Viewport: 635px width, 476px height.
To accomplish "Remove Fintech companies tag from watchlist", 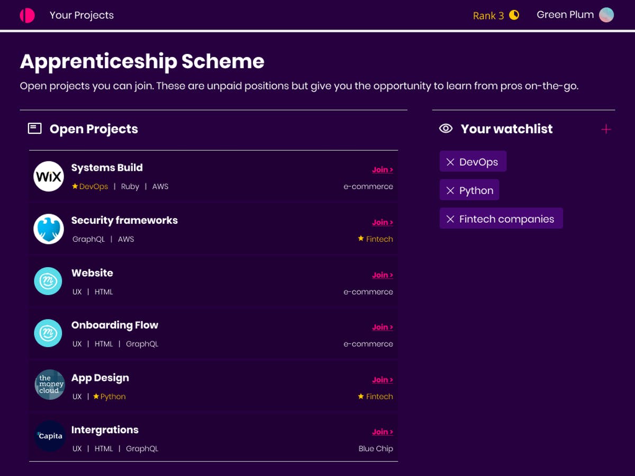I will [x=450, y=219].
